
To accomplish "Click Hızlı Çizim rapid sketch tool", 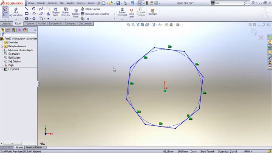I will tap(152, 12).
